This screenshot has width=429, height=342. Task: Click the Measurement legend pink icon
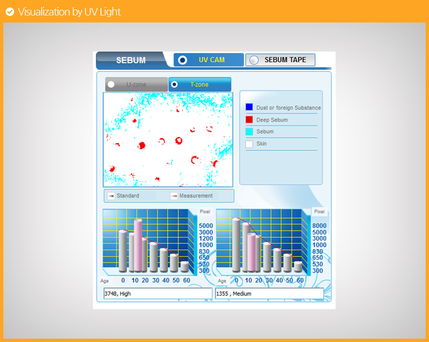coord(174,196)
